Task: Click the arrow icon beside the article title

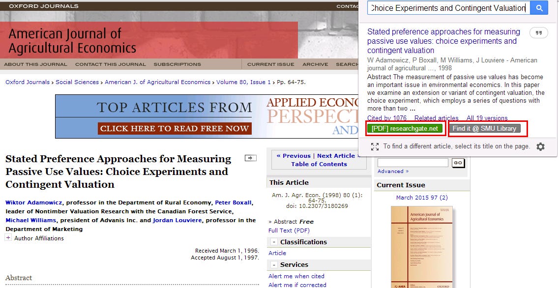Action: (x=250, y=158)
